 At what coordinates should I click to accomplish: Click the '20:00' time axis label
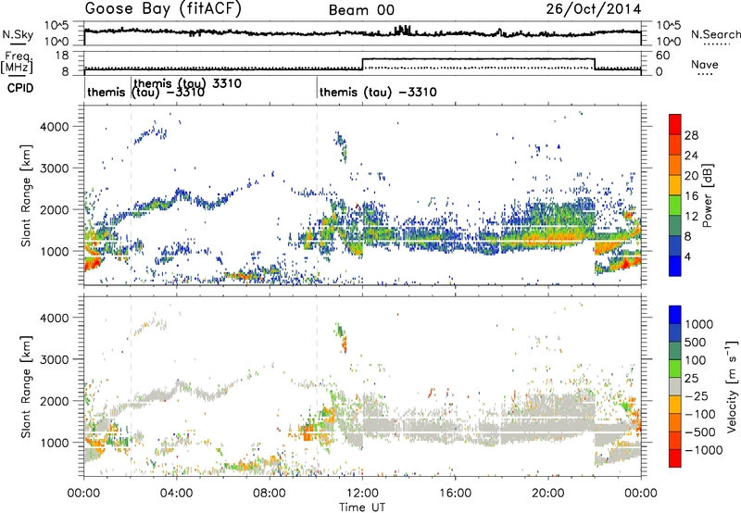[x=548, y=494]
